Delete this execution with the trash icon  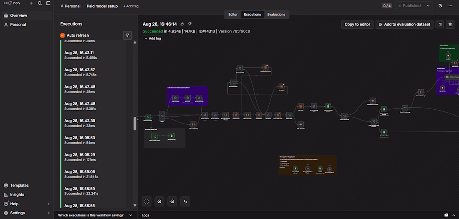click(x=450, y=24)
